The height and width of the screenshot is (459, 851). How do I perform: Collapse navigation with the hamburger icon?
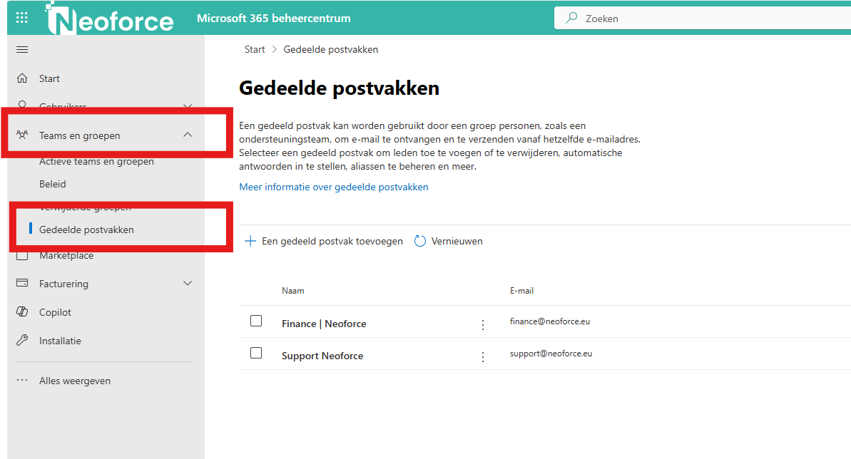(22, 50)
